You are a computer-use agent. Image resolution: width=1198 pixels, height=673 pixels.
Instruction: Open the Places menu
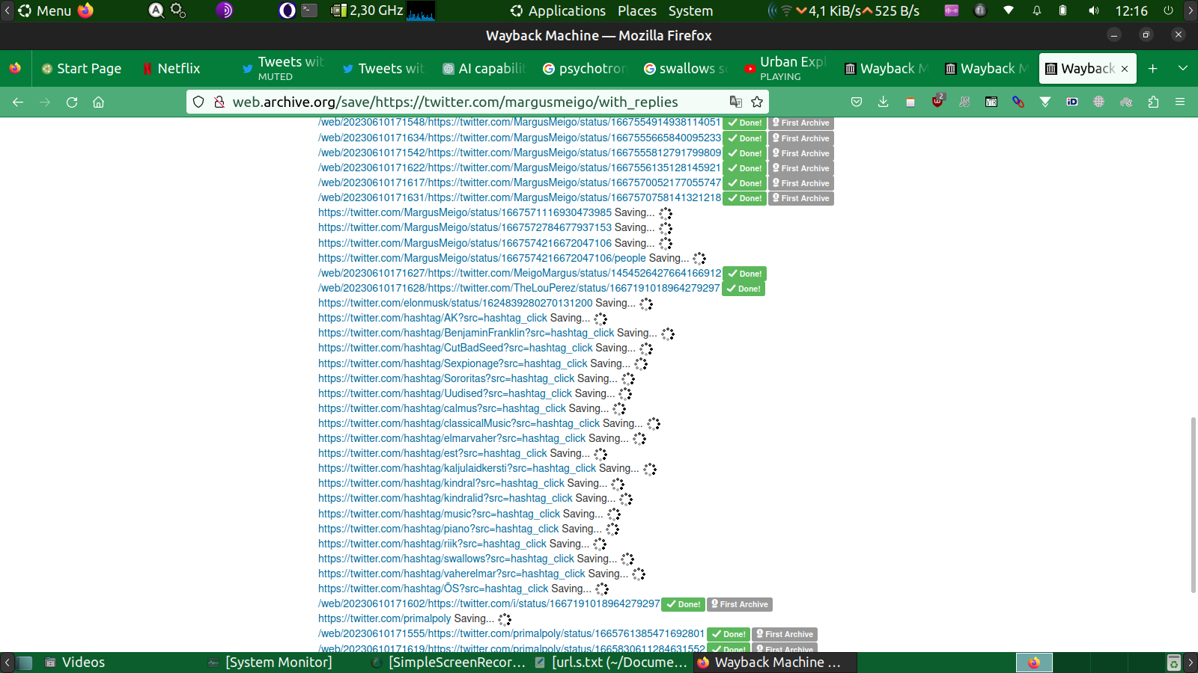coord(637,10)
